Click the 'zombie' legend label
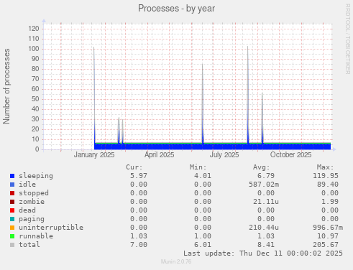The width and height of the screenshot is (353, 270). pyautogui.click(x=32, y=202)
